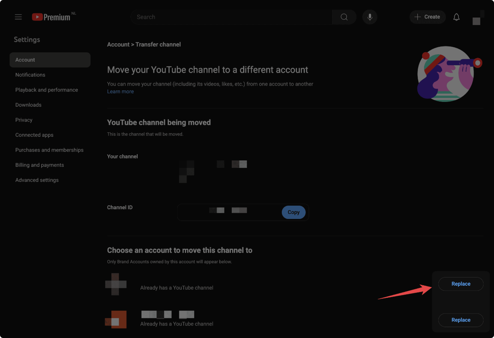Screen dimensions: 494x338
Task: Click the search magnifier button
Action: click(x=344, y=17)
